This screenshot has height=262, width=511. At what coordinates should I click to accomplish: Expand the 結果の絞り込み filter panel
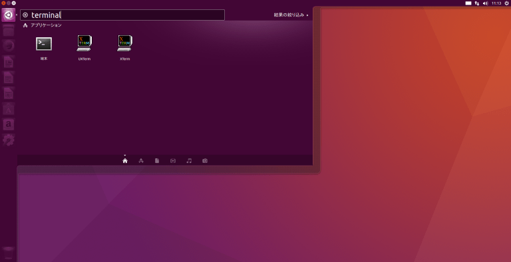[x=291, y=15]
